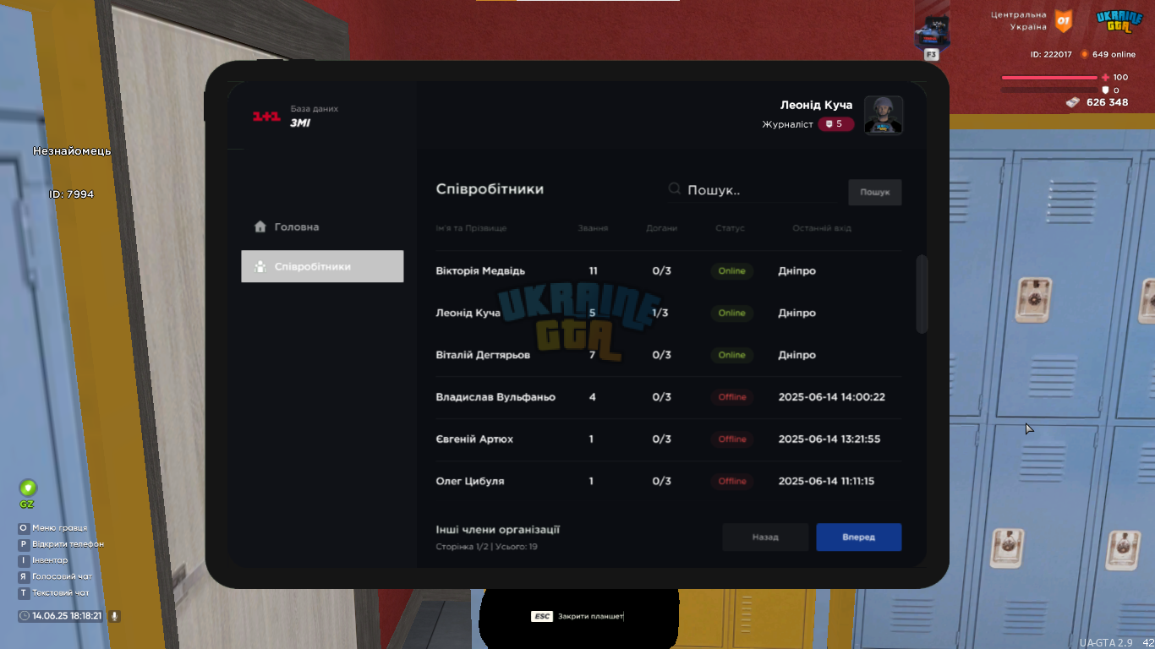The image size is (1155, 649).
Task: Click the clock icon beside 14.06.25 18:18:21
Action: point(25,616)
